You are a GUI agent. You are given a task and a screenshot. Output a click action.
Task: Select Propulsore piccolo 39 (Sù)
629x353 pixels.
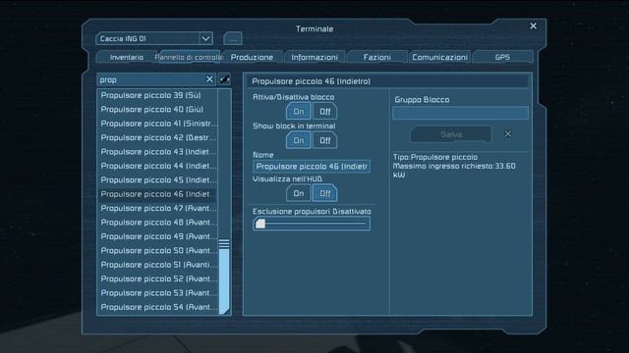[157, 95]
